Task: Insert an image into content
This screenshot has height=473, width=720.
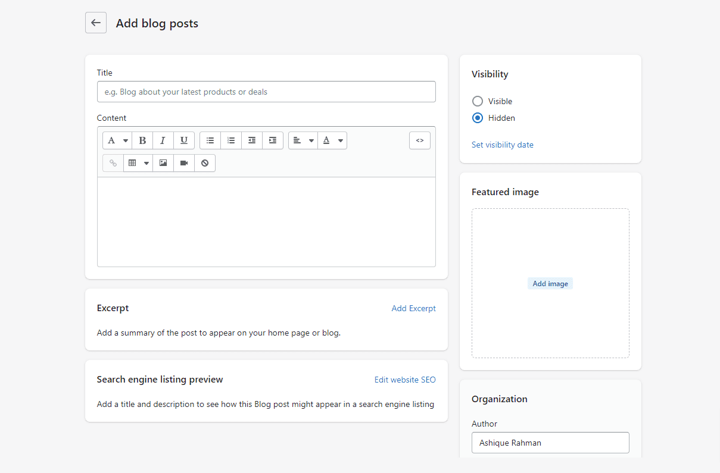Action: 163,163
